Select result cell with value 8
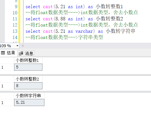This screenshot has width=151, height=119. pyautogui.click(x=28, y=86)
